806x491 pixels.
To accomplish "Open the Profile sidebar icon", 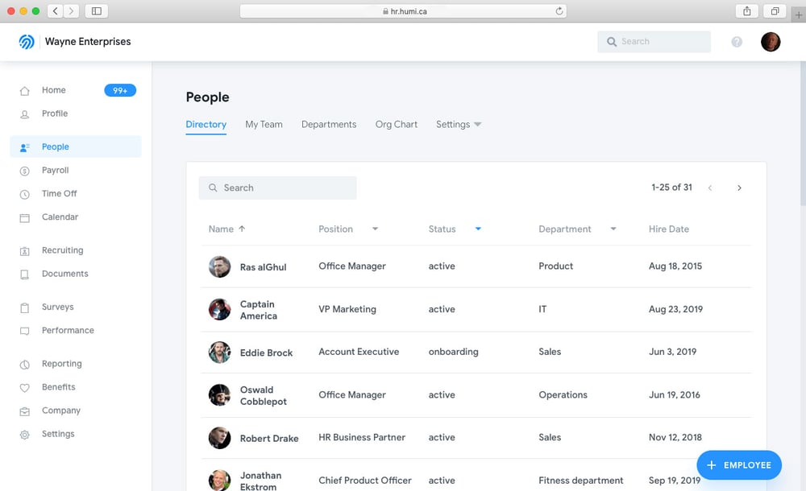I will click(25, 114).
